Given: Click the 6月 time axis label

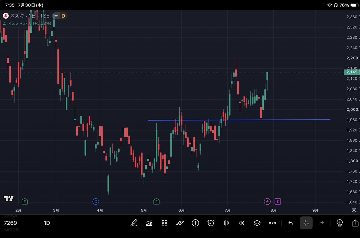Looking at the screenshot, I should pyautogui.click(x=181, y=210).
